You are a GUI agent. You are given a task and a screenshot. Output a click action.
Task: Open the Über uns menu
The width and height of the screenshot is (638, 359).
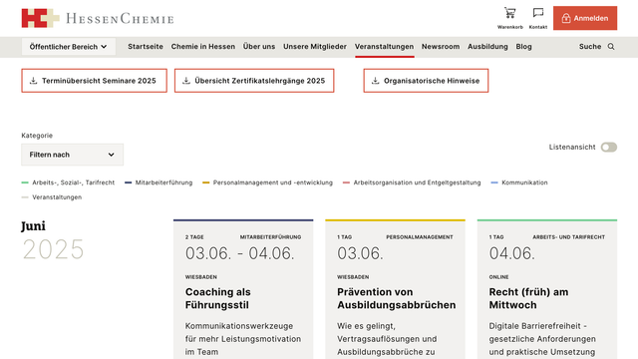(x=259, y=47)
